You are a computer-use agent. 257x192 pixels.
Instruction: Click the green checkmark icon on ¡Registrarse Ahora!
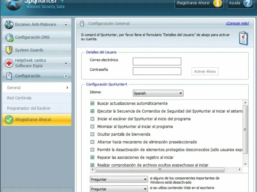point(9,119)
